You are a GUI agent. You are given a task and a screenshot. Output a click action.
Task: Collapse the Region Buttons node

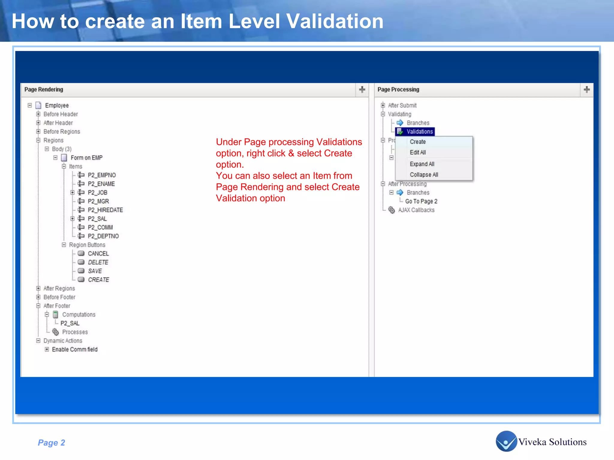coord(64,245)
